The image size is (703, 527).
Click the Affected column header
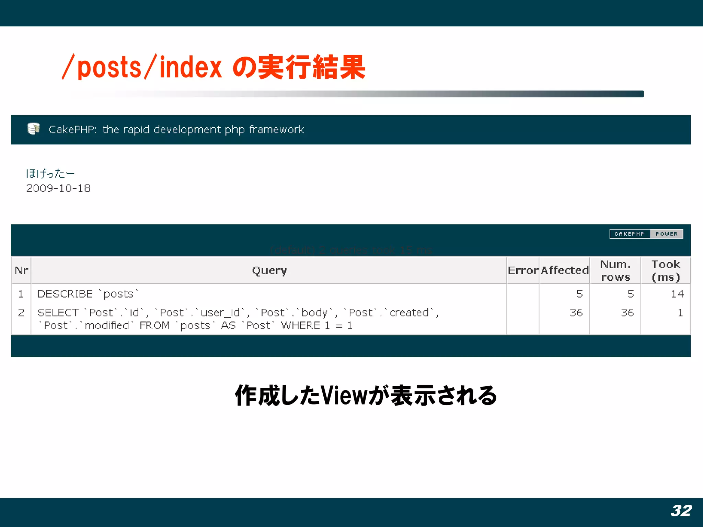click(x=564, y=270)
